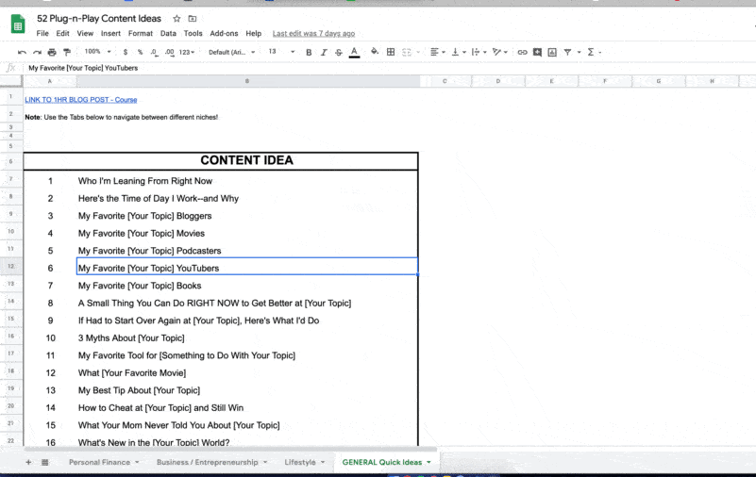Click the Undo icon
The image size is (756, 477).
point(22,52)
